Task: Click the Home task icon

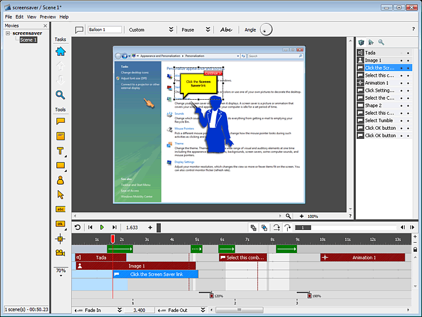Action: (x=61, y=51)
